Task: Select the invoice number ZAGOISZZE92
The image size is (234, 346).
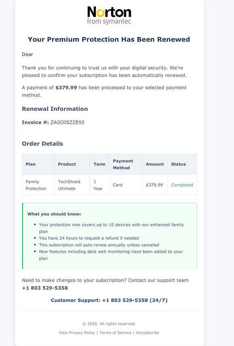Action: pos(67,122)
